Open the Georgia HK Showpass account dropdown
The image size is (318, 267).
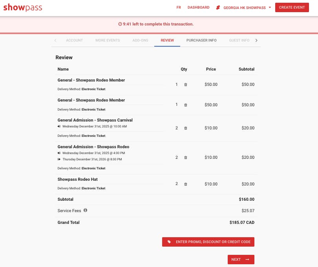[247, 8]
